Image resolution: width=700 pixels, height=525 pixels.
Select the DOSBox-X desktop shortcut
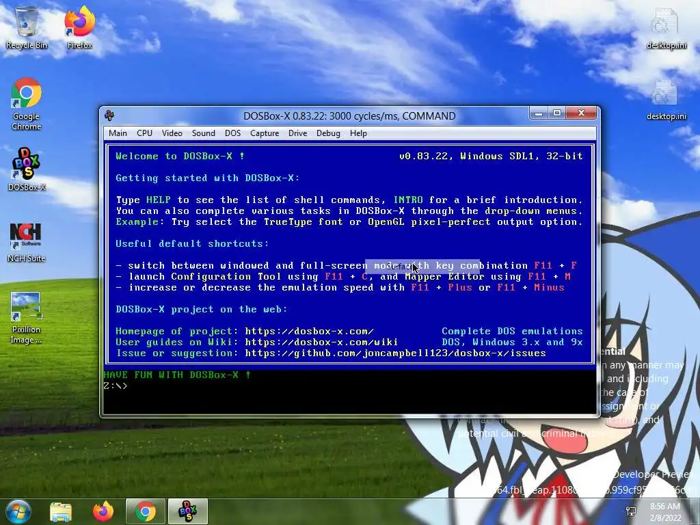click(27, 170)
